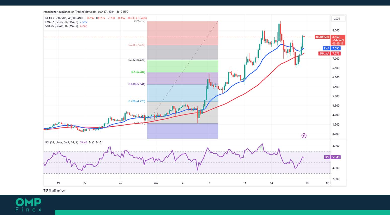The width and height of the screenshot is (390, 215).
Task: Select the NEAR / TetherUS symbol title
Action: click(x=65, y=18)
